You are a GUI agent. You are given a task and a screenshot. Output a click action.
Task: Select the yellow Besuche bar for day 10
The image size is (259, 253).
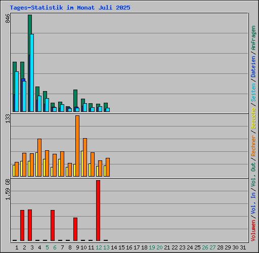click(82, 163)
